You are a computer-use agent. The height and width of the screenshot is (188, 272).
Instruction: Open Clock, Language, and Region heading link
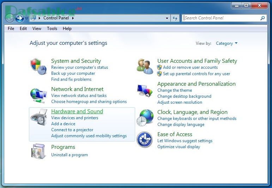pyautogui.click(x=192, y=112)
